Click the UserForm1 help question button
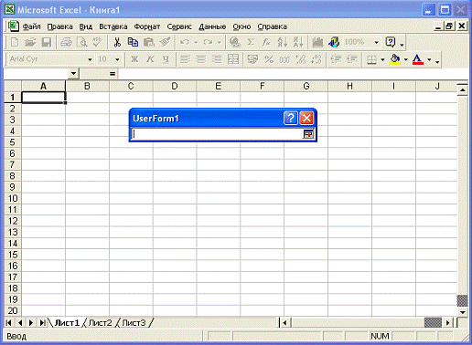 290,118
